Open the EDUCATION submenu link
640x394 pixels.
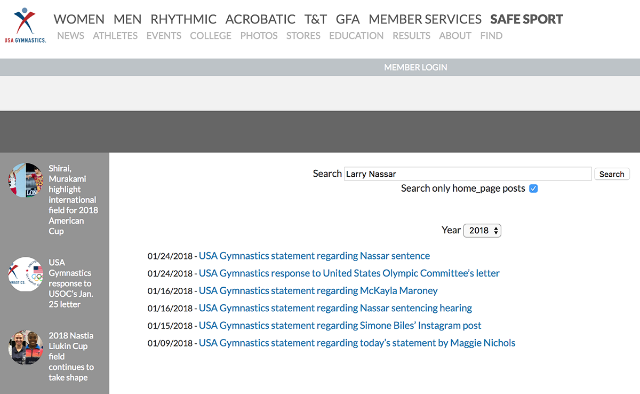[356, 36]
